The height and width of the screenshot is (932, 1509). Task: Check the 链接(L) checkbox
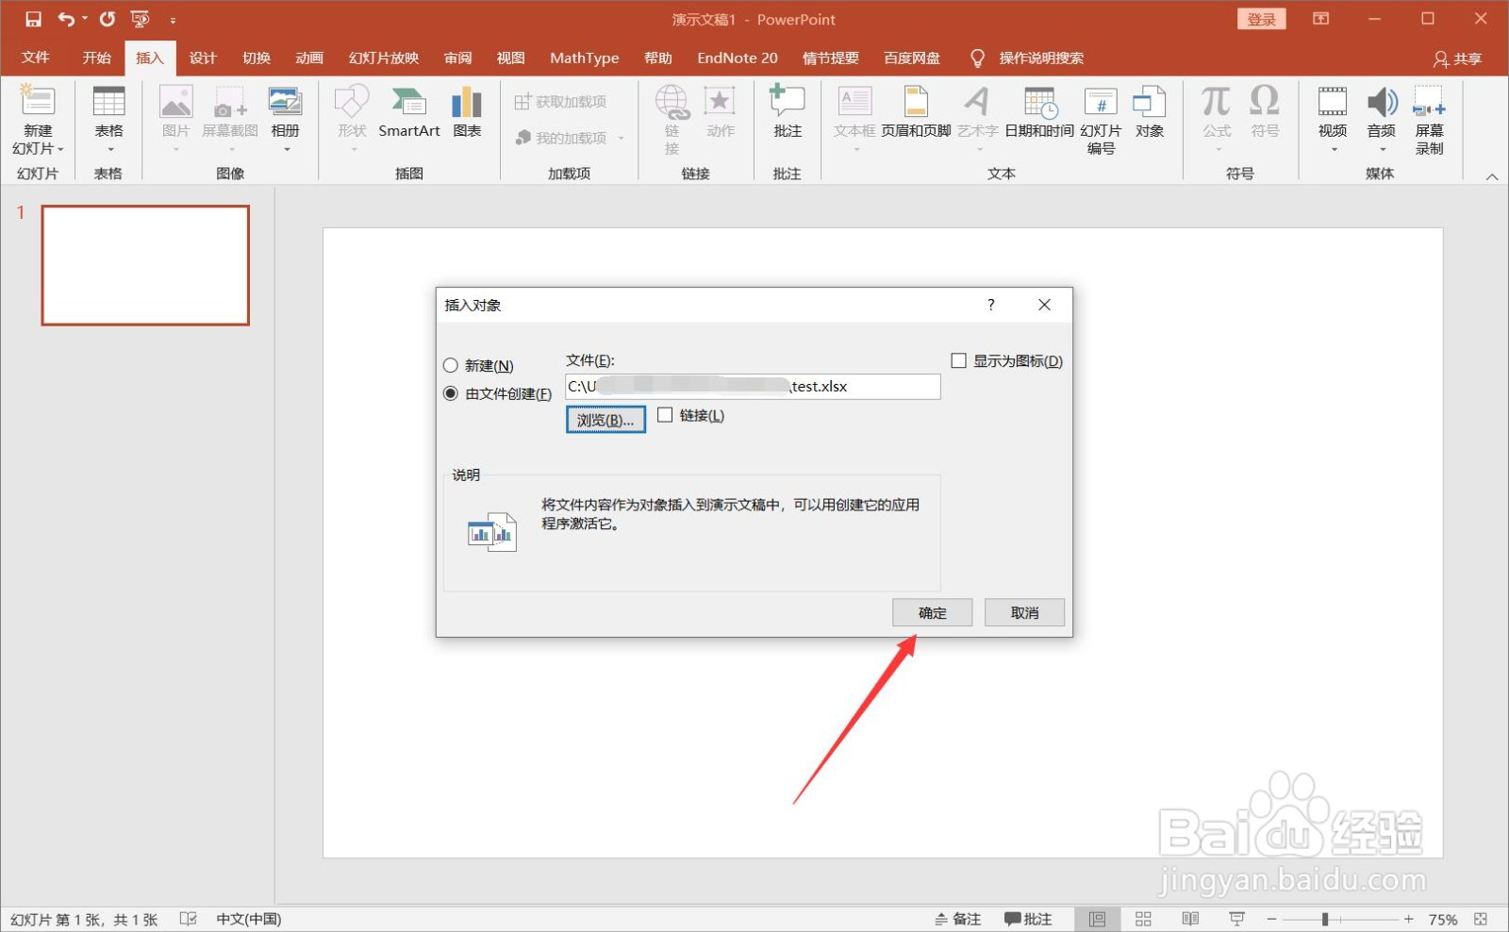[x=665, y=415]
